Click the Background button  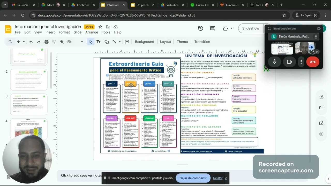tap(145, 42)
